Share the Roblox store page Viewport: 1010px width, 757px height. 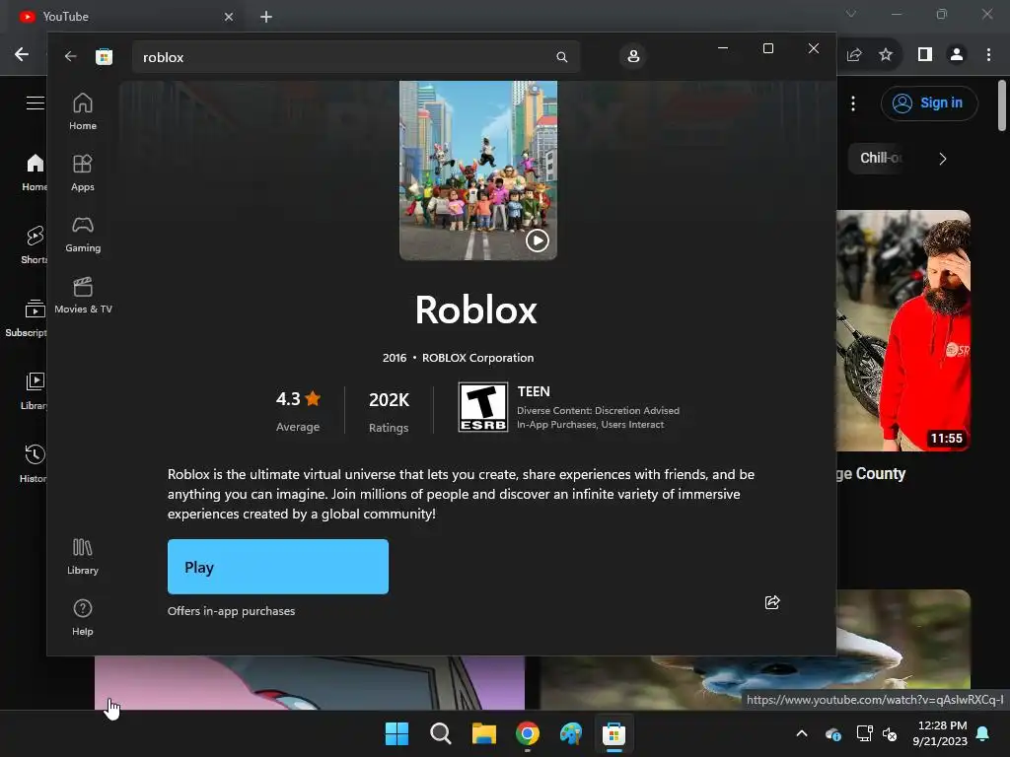point(772,602)
